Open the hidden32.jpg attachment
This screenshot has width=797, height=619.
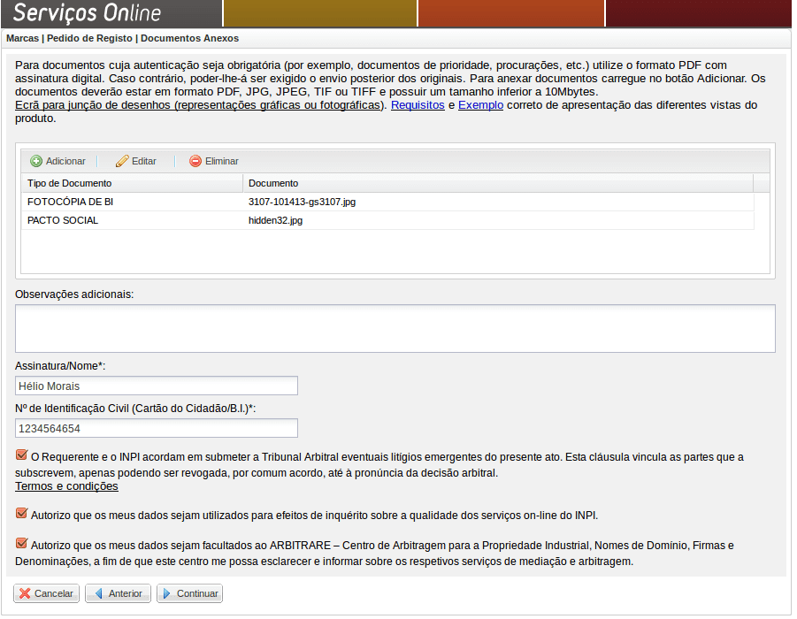(x=275, y=220)
